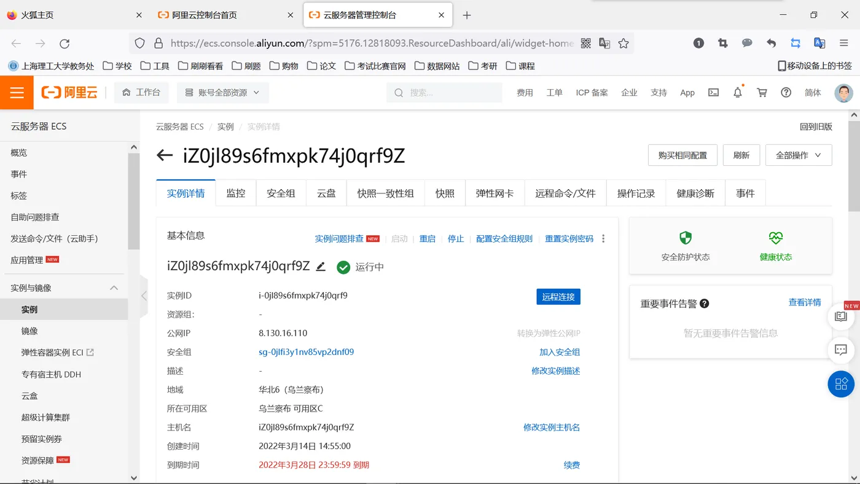Click the 重要事件告警 help tooltip icon
Image resolution: width=860 pixels, height=484 pixels.
705,303
